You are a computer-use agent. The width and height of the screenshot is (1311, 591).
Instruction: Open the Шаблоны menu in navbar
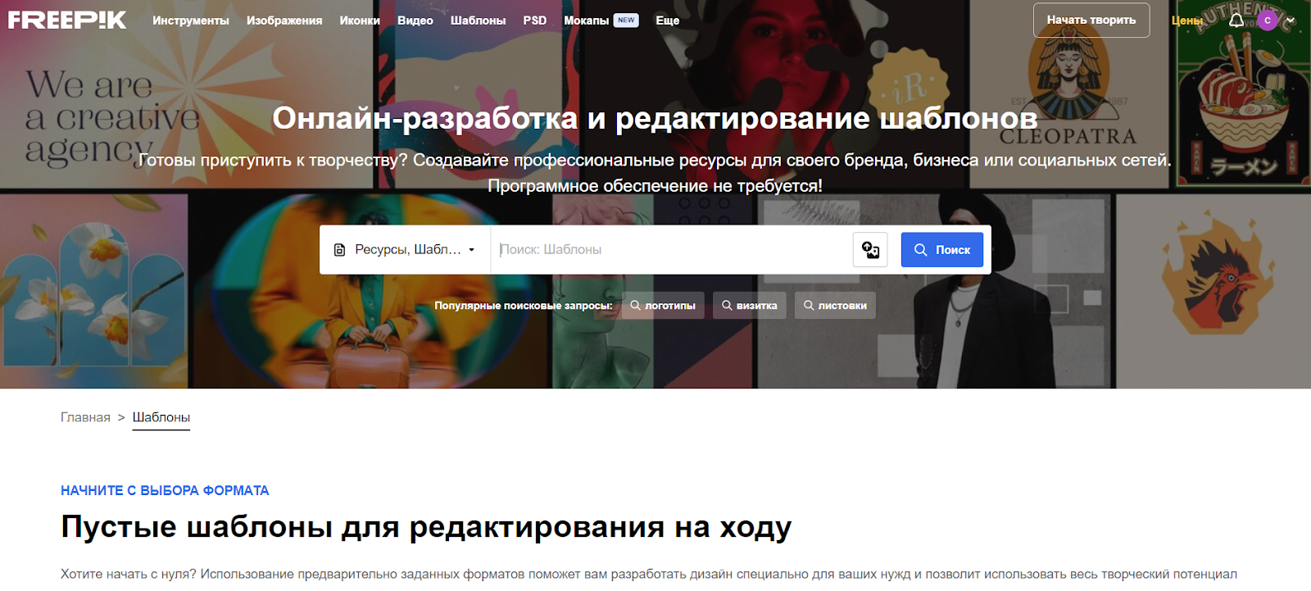pyautogui.click(x=478, y=20)
